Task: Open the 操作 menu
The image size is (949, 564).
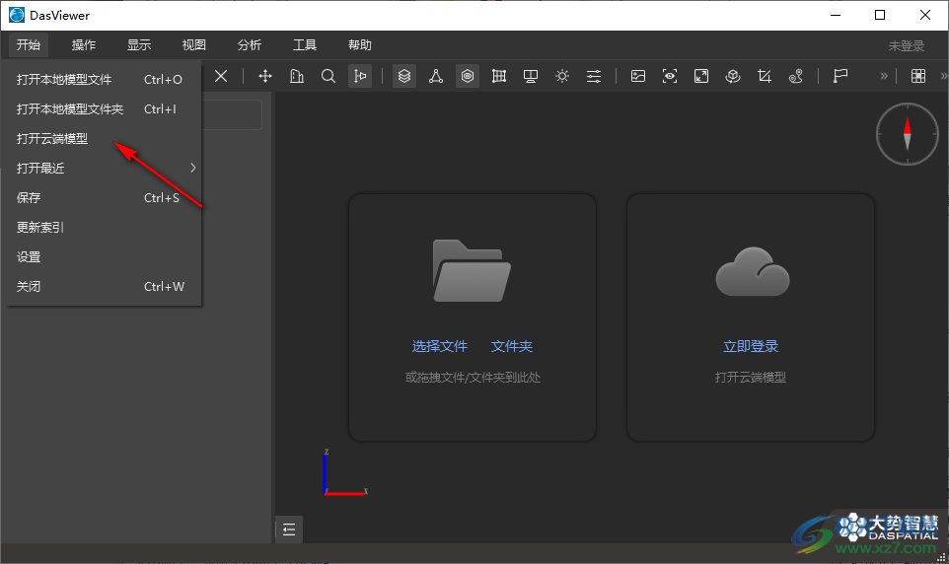Action: (84, 44)
